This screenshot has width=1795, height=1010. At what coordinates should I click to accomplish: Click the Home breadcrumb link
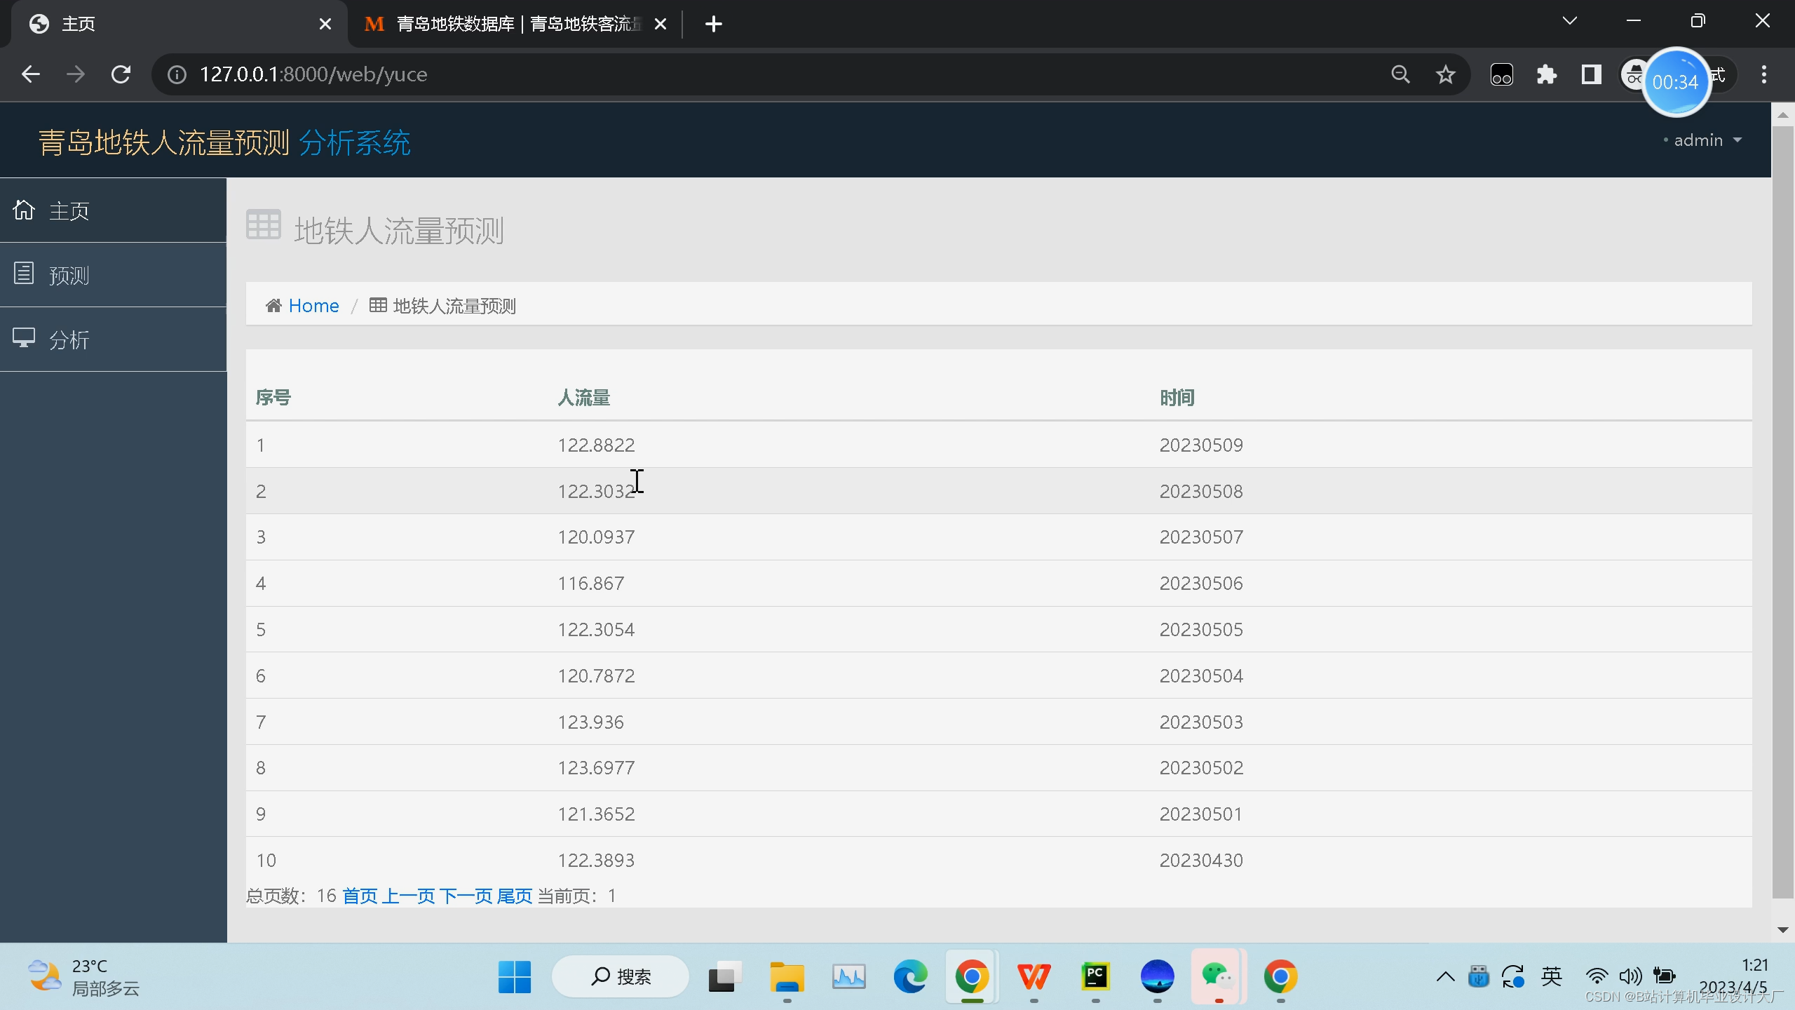pos(313,306)
